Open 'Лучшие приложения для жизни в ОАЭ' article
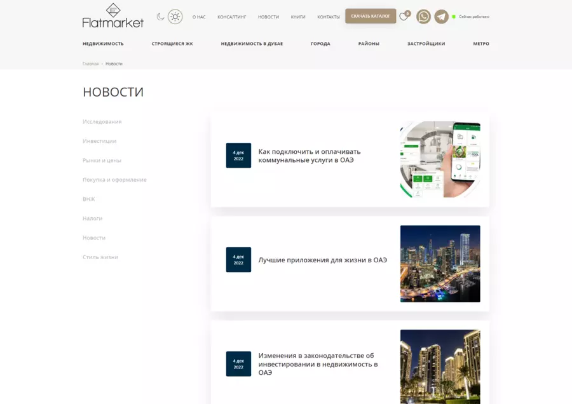The height and width of the screenshot is (404, 572). coord(322,260)
